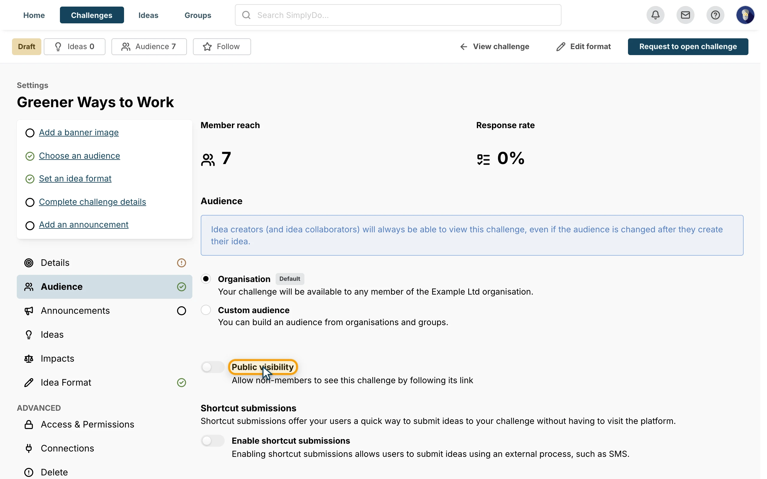
Task: Select the Organisation radio button
Action: tap(206, 279)
